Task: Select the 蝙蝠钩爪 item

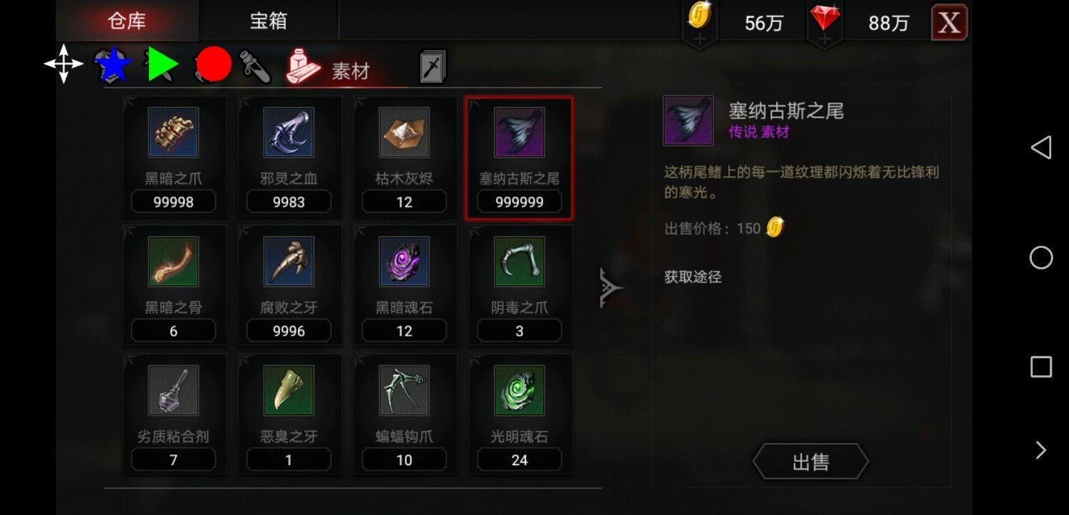Action: tap(404, 415)
